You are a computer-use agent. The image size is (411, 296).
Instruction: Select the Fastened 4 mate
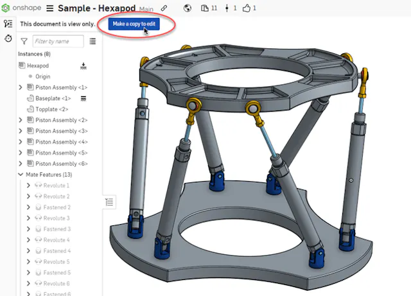click(57, 251)
